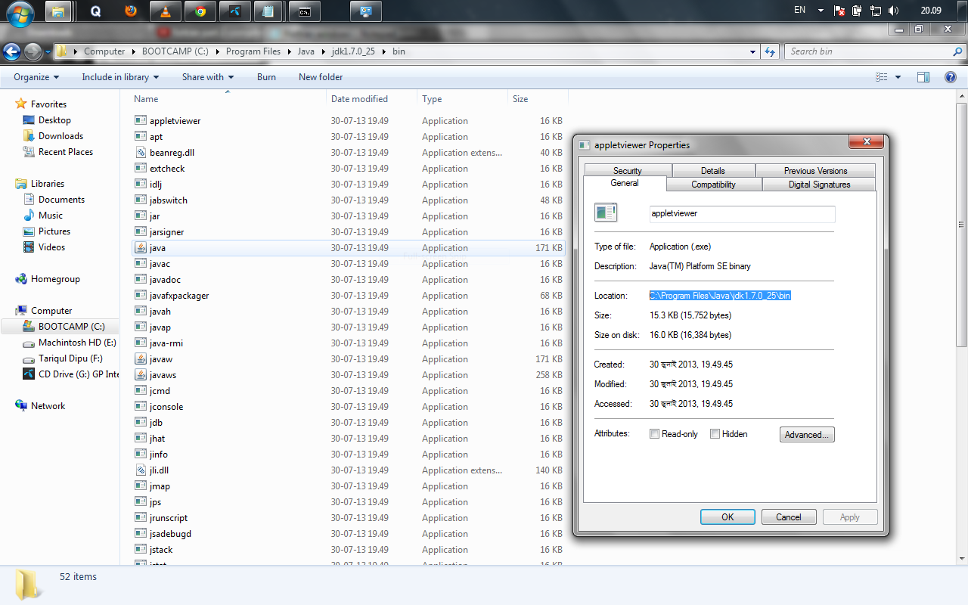Switch to the Digital Signatures tab
The width and height of the screenshot is (968, 605).
pyautogui.click(x=819, y=185)
